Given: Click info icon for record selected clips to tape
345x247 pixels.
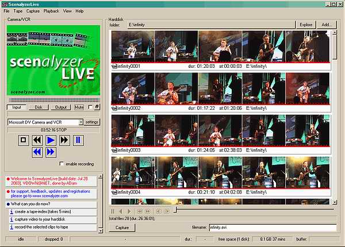Looking at the screenshot, I should pos(11,227).
